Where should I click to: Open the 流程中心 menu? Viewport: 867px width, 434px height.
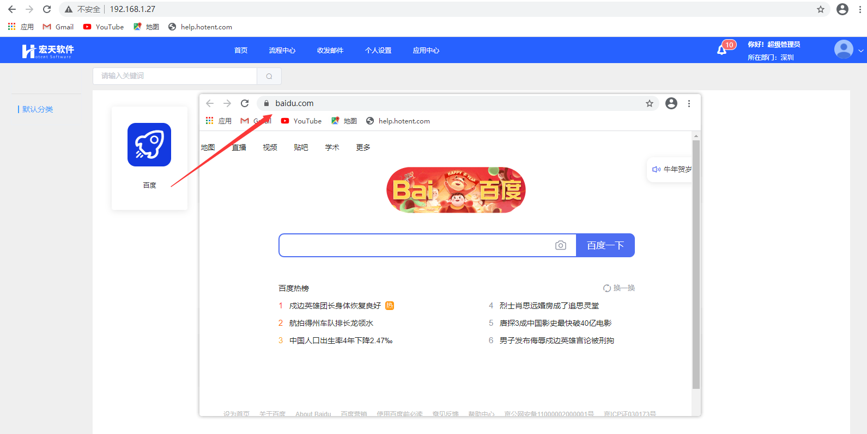coord(282,51)
